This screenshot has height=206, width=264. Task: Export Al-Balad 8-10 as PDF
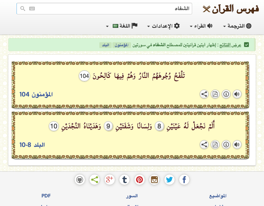click(215, 145)
